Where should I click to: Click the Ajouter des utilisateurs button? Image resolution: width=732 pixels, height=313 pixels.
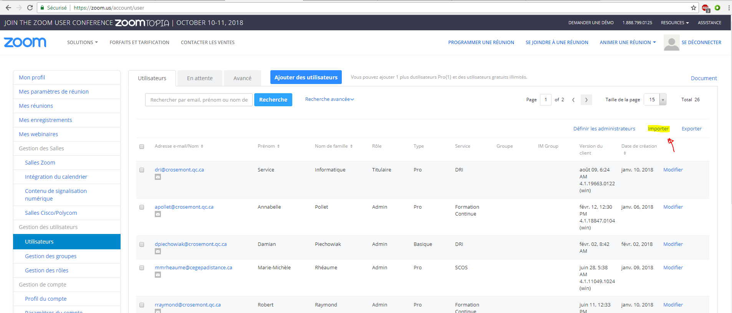pyautogui.click(x=306, y=77)
